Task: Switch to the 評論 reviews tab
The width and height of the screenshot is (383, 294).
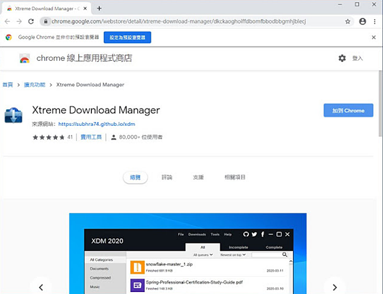Action: click(167, 177)
